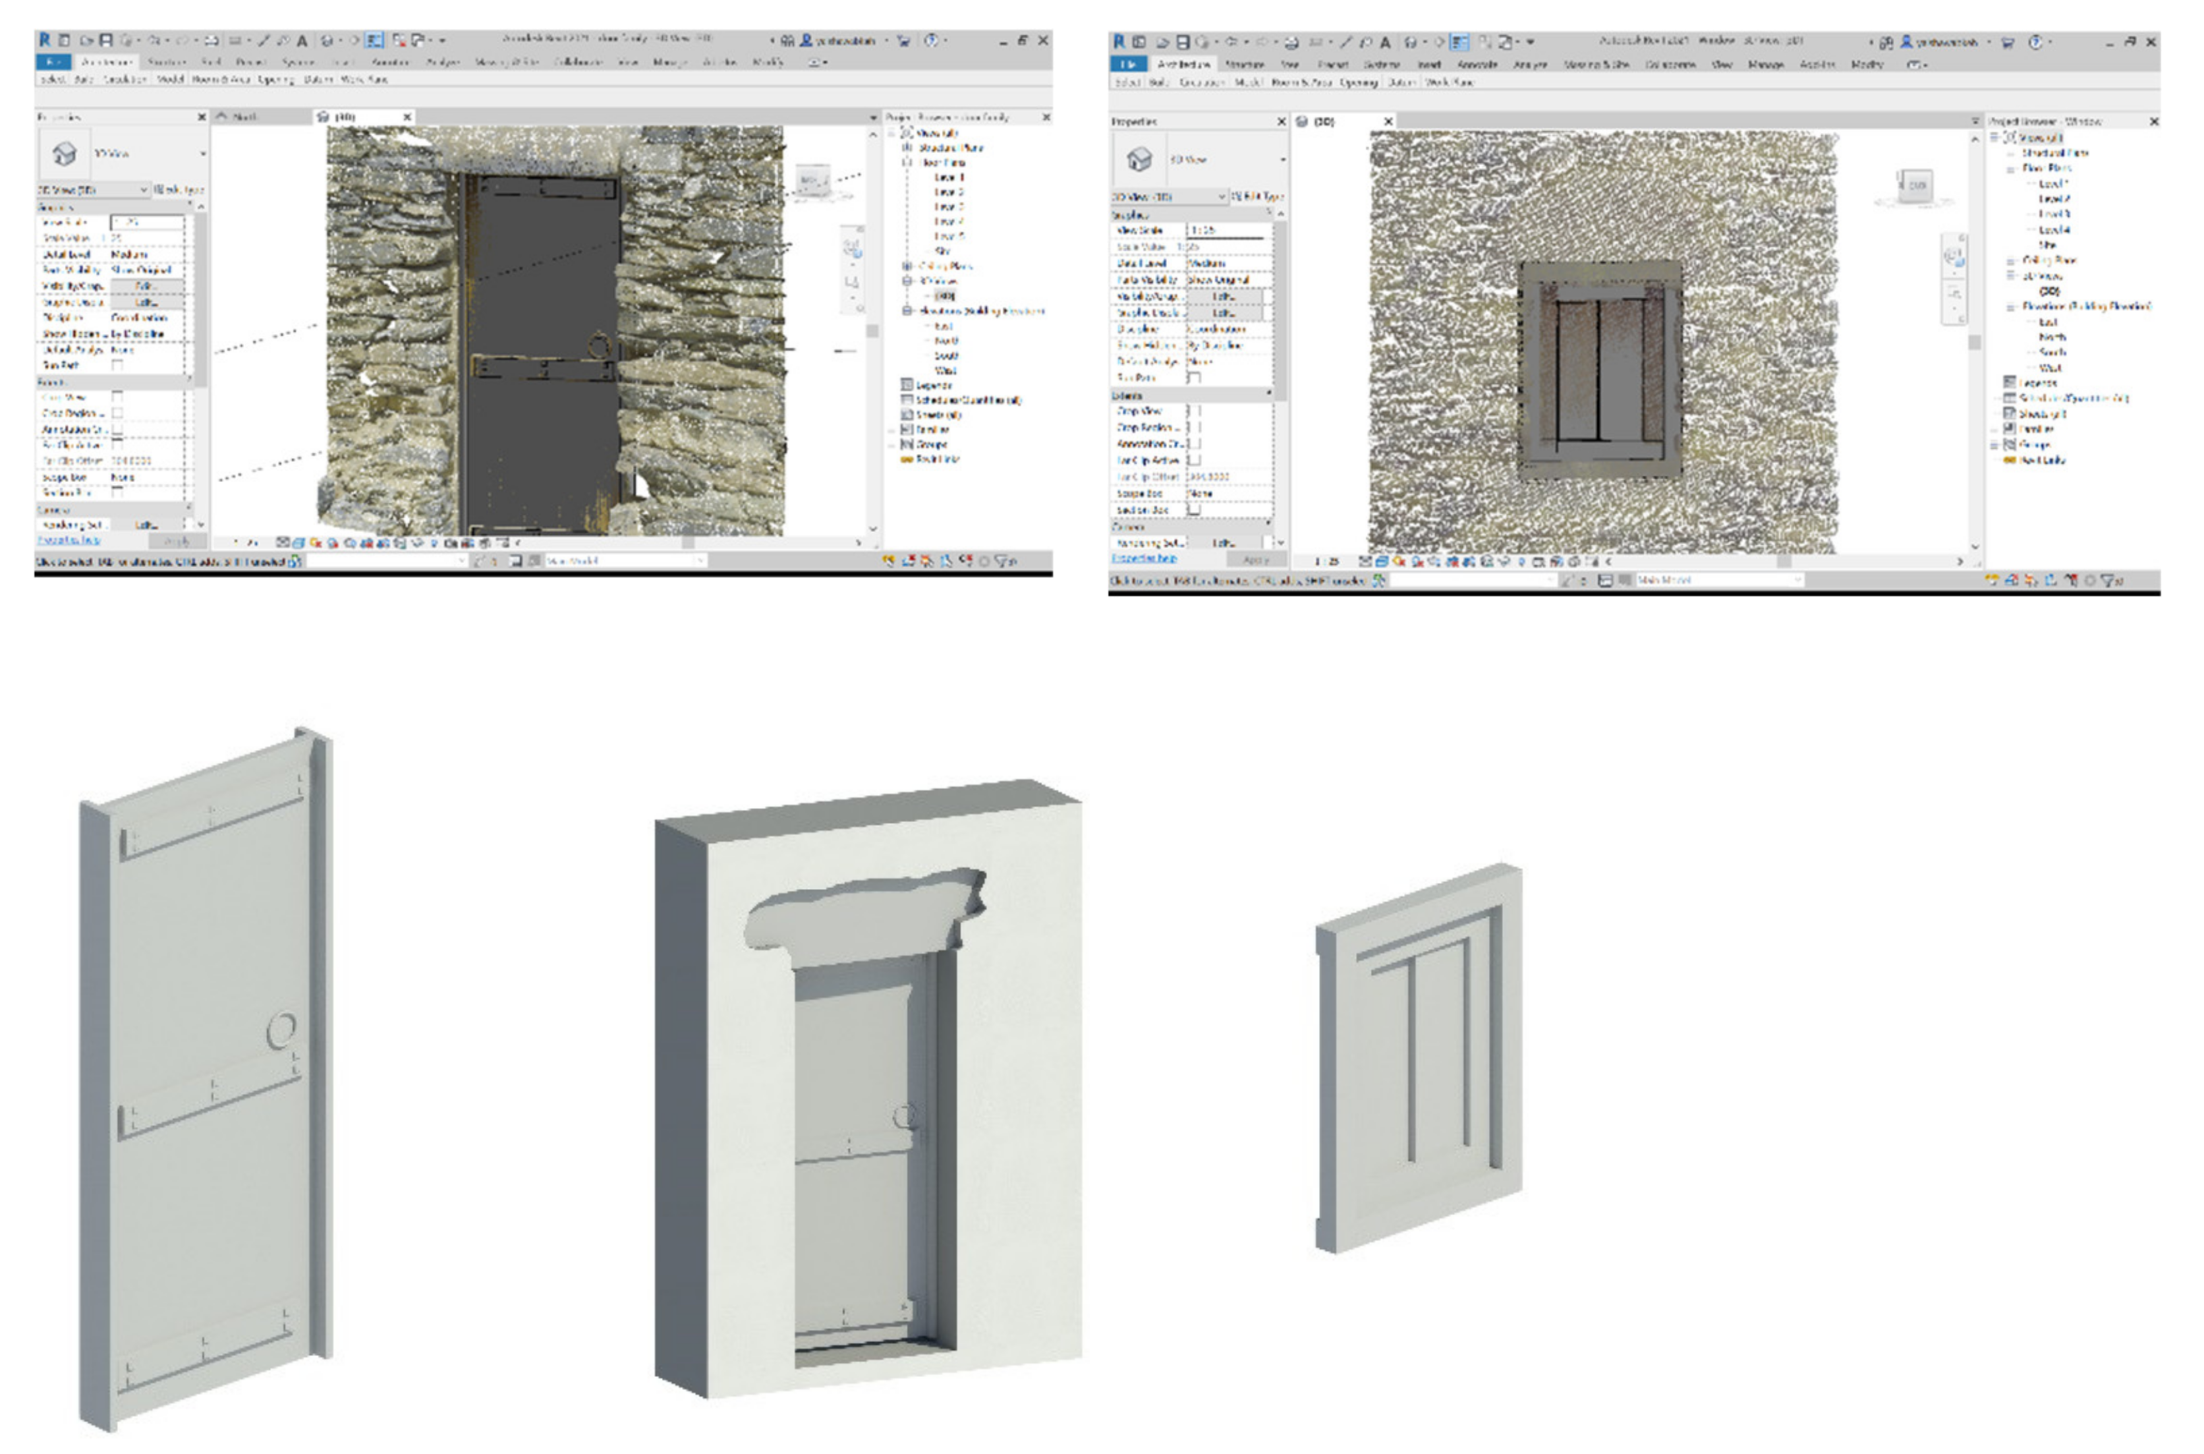Screen dimensions: 2204x1454
Task: Open 3D View type selector dropdown in right window
Action: coord(1283,159)
